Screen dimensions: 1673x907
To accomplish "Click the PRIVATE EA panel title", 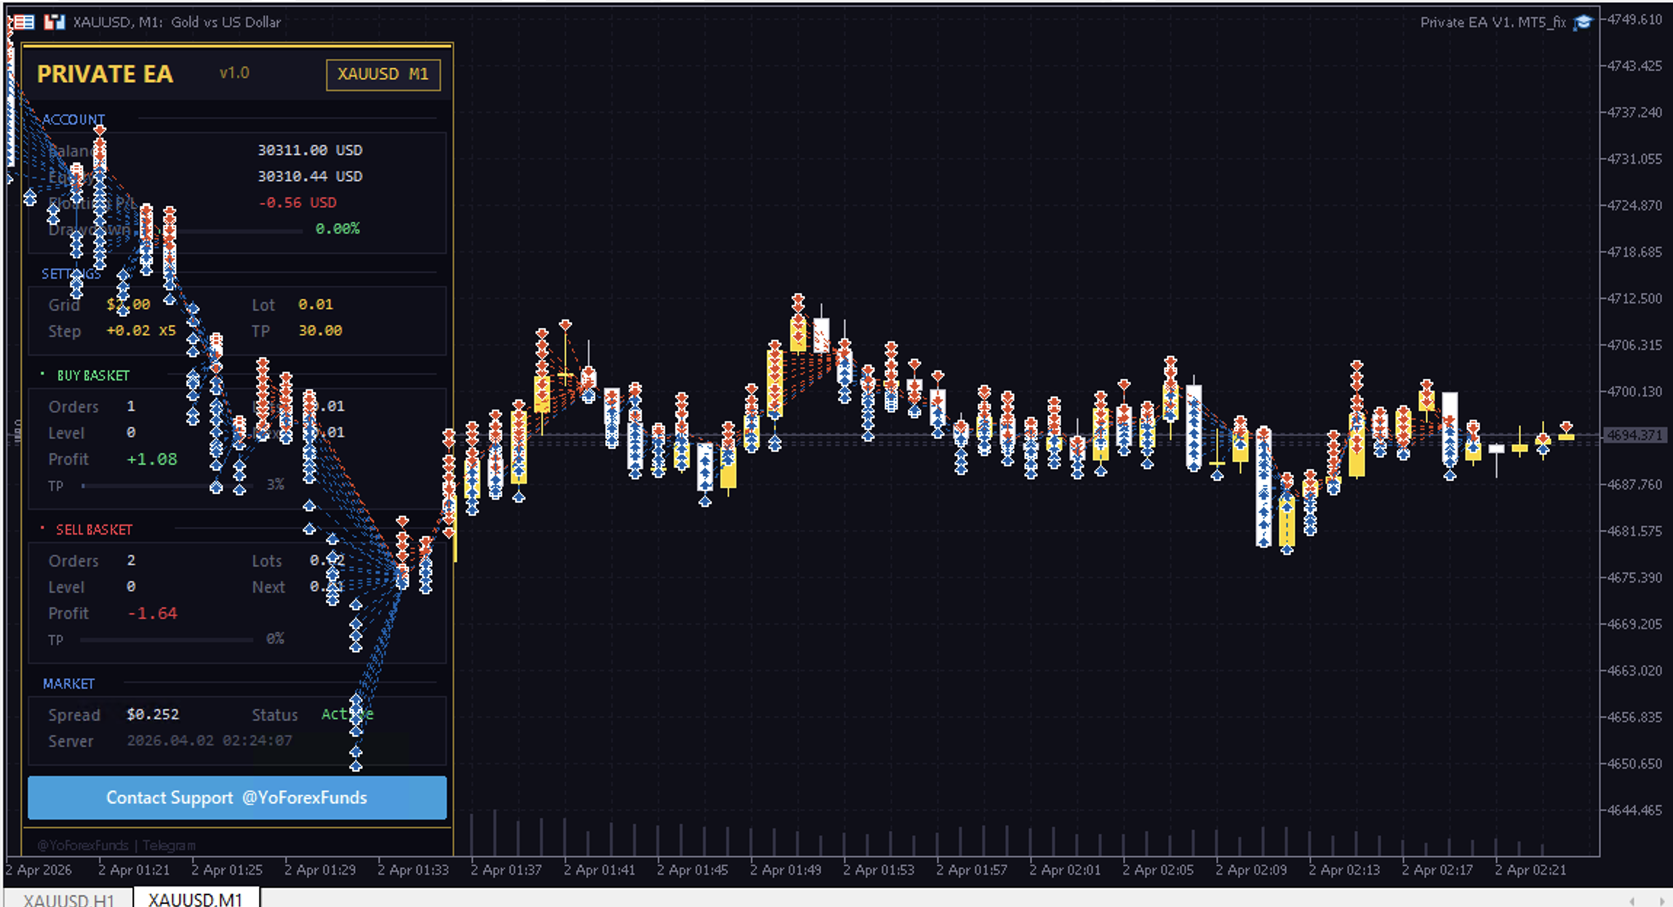I will (105, 74).
